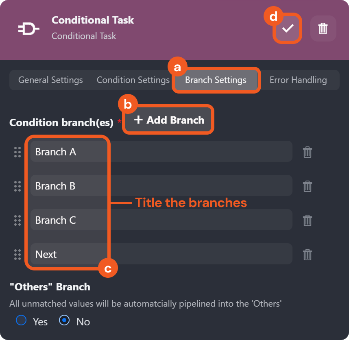Image resolution: width=349 pixels, height=340 pixels.
Task: Switch to the Condition Settings tab
Action: (x=133, y=80)
